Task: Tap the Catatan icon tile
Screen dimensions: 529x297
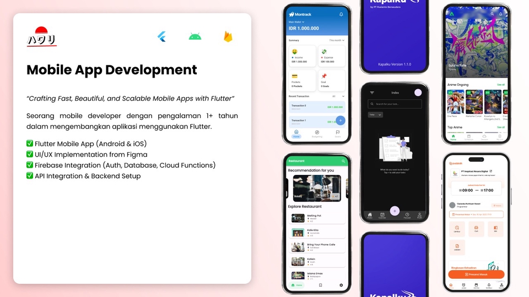Action: coord(457,247)
